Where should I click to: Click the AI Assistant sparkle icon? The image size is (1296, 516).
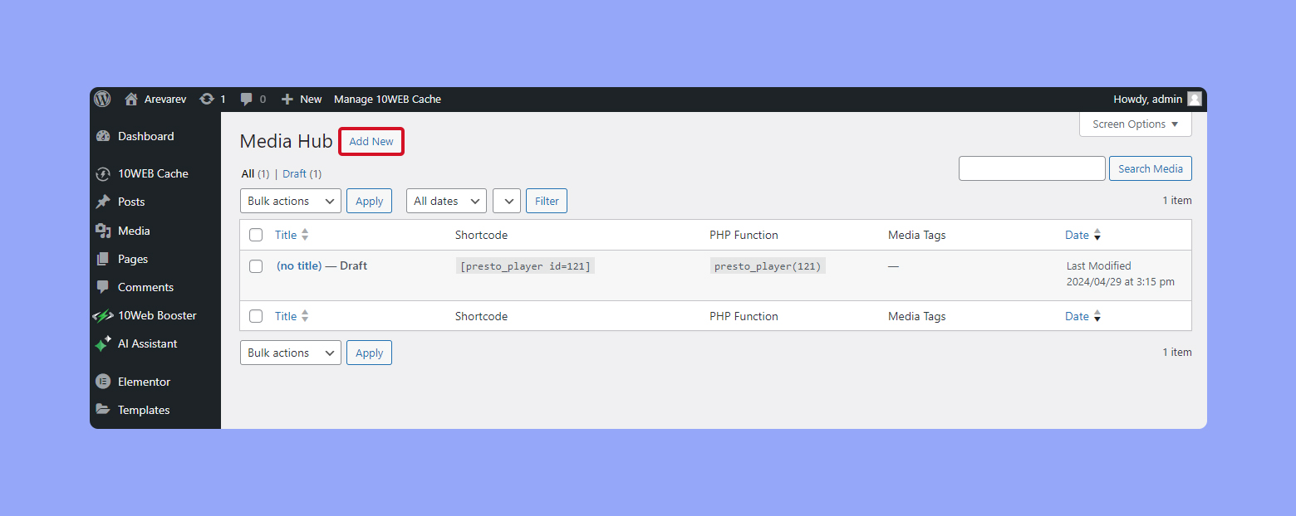pos(103,343)
